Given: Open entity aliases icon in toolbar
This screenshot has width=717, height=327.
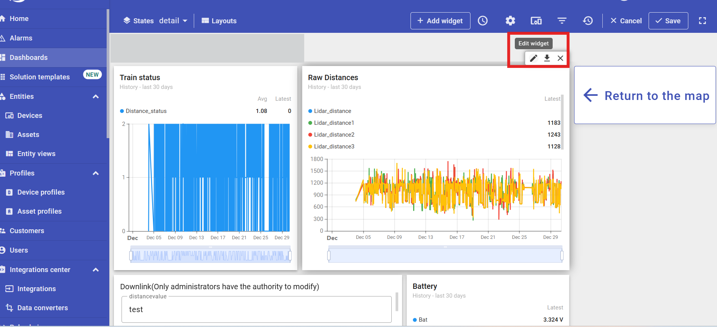Looking at the screenshot, I should pos(536,21).
